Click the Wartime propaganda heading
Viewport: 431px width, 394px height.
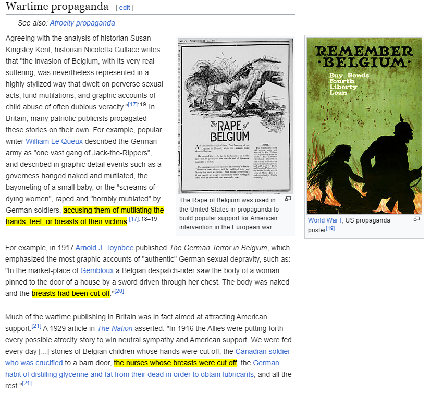[57, 7]
